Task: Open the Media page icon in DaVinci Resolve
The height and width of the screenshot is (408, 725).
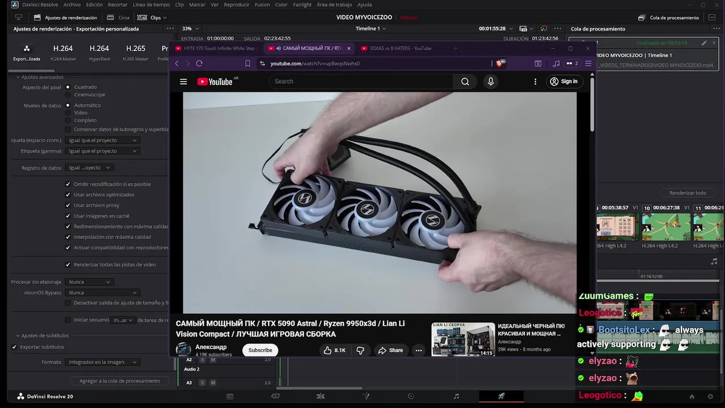Action: pyautogui.click(x=230, y=397)
